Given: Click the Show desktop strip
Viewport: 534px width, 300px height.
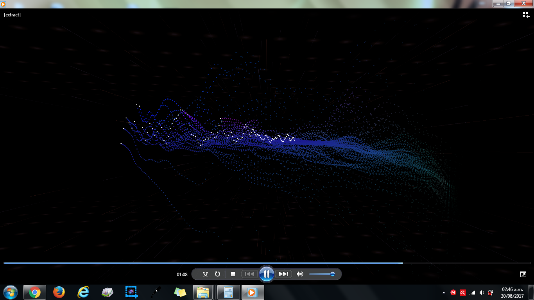Looking at the screenshot, I should point(531,292).
